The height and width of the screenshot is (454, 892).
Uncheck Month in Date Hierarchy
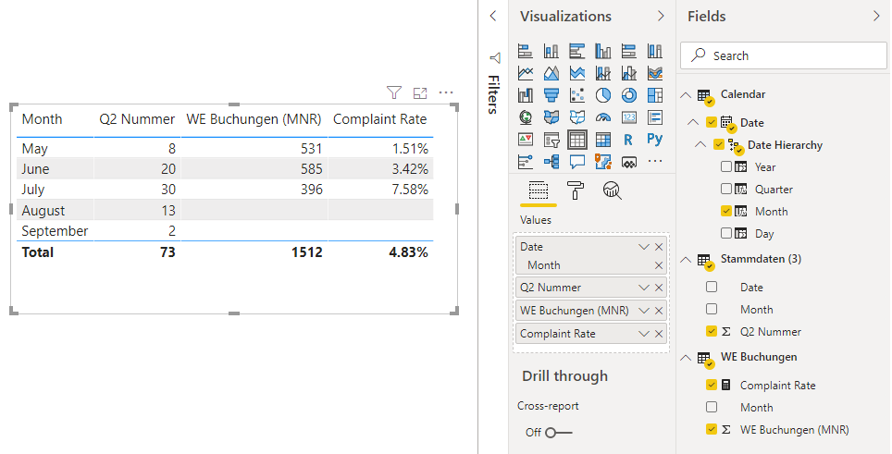725,211
